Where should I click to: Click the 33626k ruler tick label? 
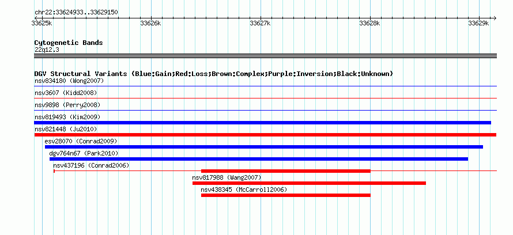pos(150,23)
